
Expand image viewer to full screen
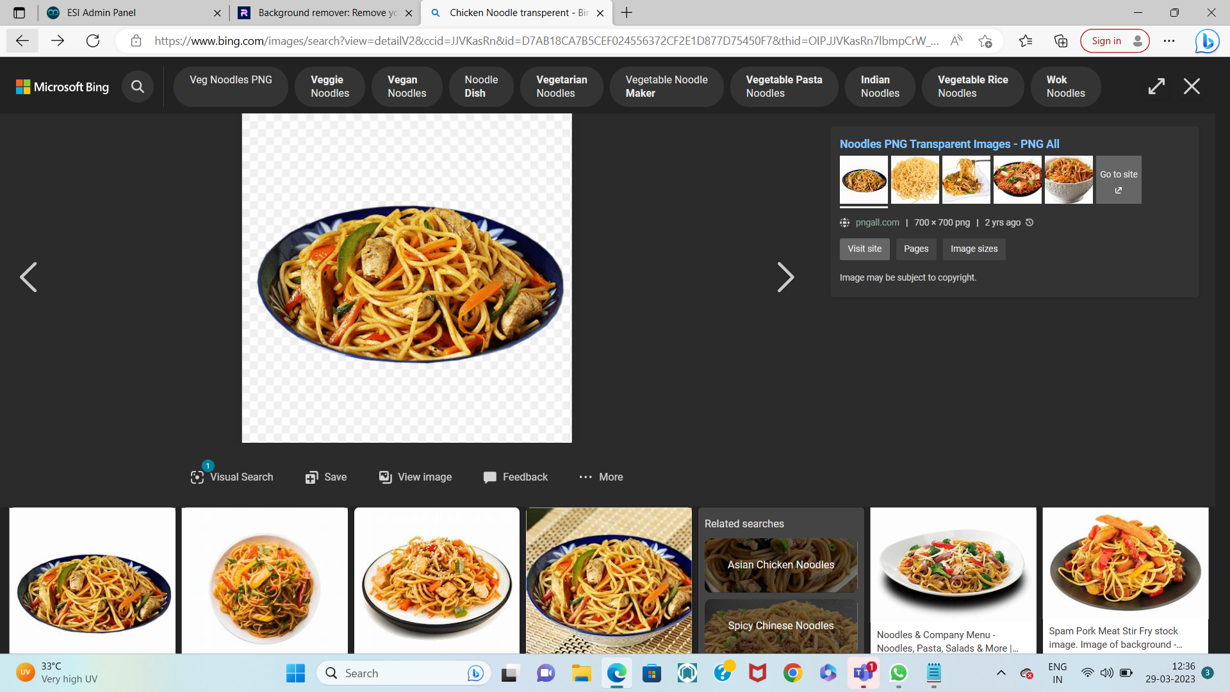[x=1156, y=86]
